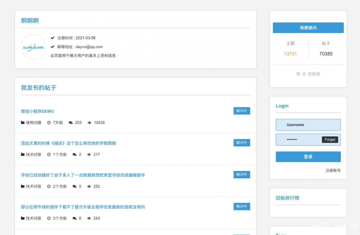Click eye icon next to 10429
The height and width of the screenshot is (235, 360).
click(x=89, y=122)
